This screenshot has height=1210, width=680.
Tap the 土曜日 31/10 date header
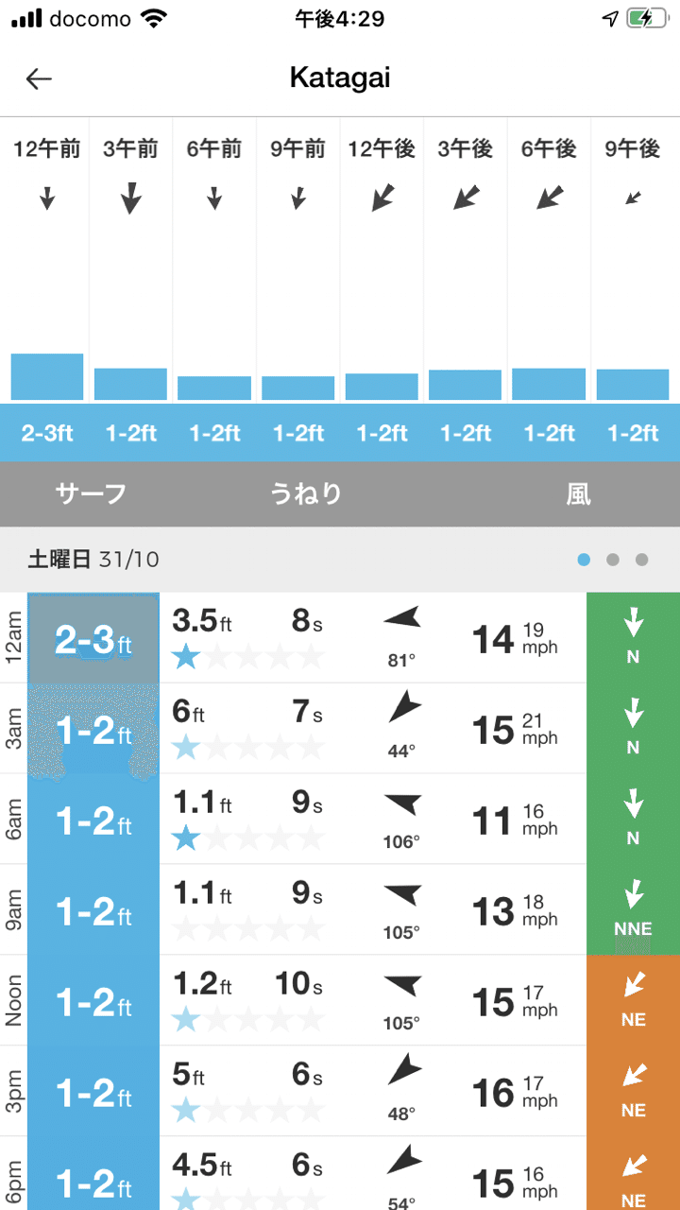(94, 560)
